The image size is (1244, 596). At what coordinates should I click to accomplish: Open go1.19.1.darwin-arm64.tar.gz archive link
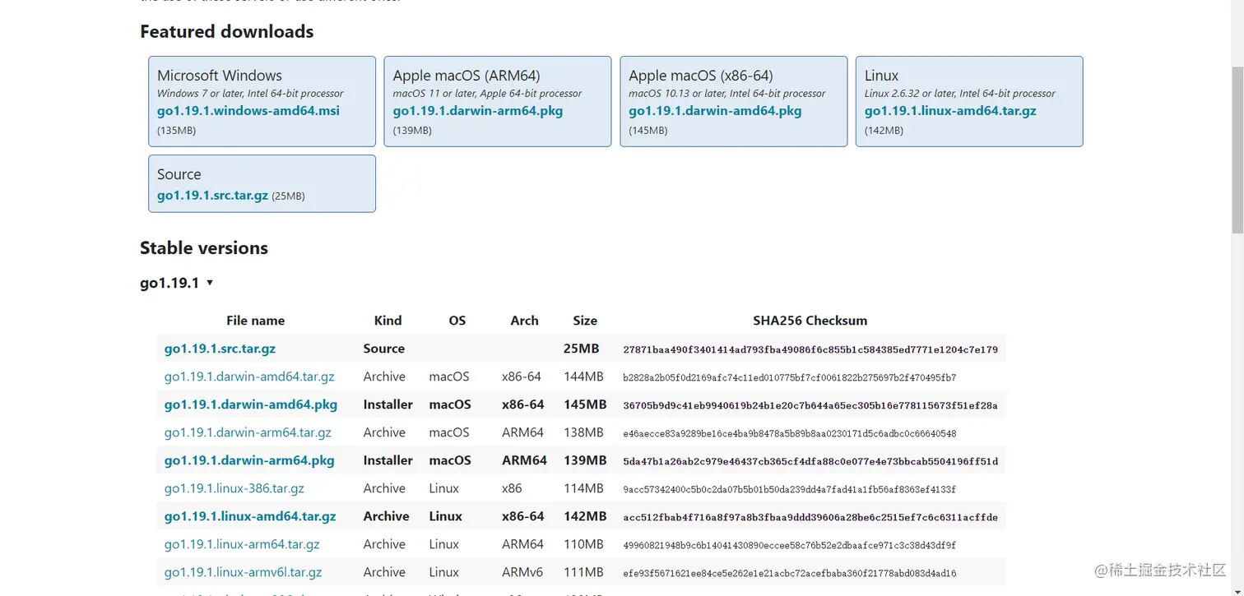tap(248, 432)
